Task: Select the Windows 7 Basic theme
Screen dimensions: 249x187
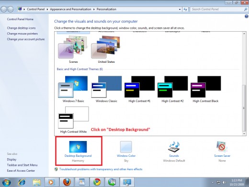Action: point(73,89)
